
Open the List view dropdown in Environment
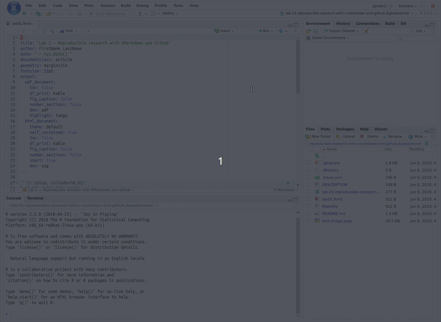(x=418, y=31)
